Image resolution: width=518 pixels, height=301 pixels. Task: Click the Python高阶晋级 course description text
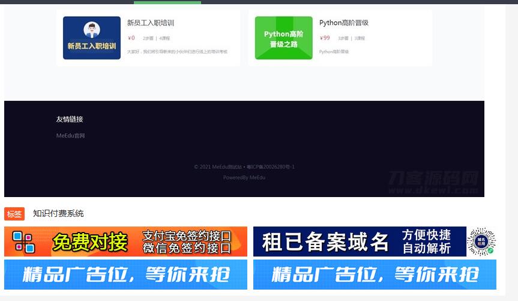(334, 52)
